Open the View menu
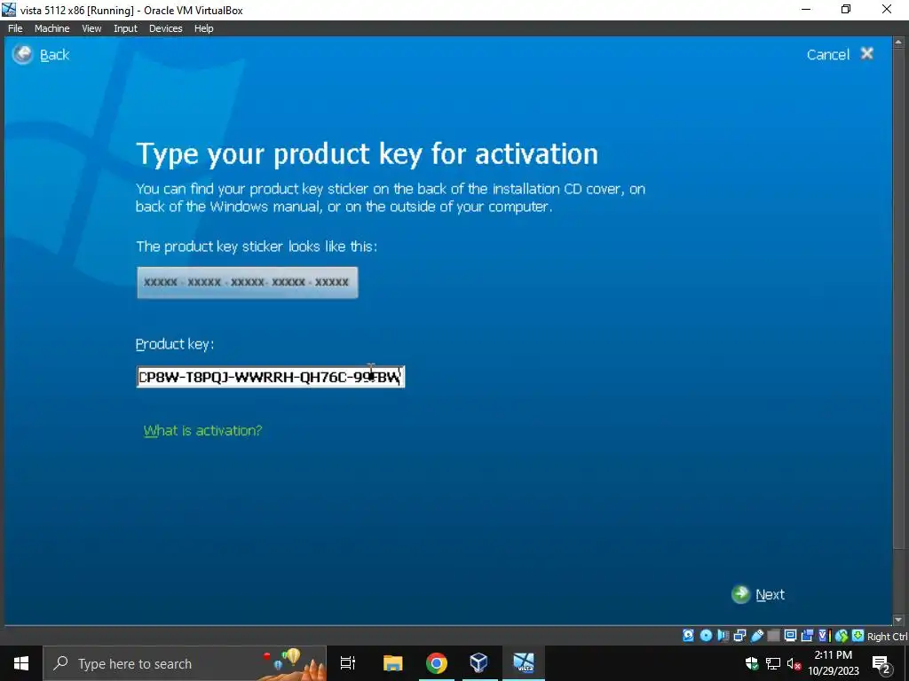 (x=91, y=28)
